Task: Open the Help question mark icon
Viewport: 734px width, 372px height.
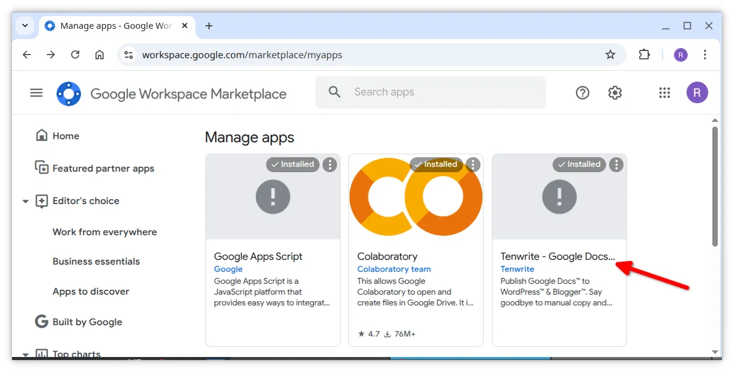Action: click(x=582, y=92)
